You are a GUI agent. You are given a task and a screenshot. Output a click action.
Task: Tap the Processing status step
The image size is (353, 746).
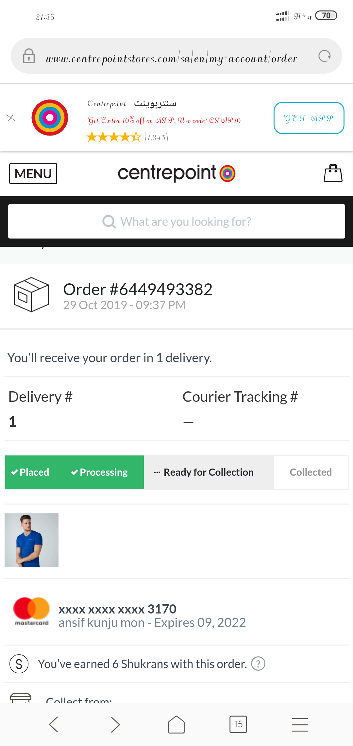click(100, 472)
